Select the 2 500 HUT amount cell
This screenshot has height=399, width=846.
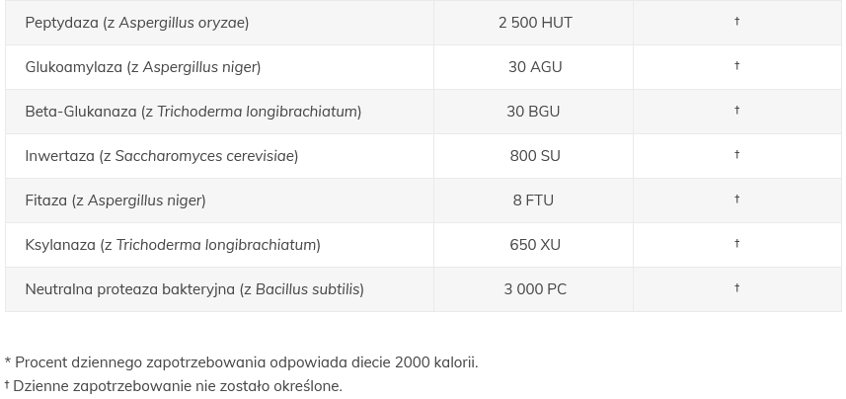coord(535,23)
